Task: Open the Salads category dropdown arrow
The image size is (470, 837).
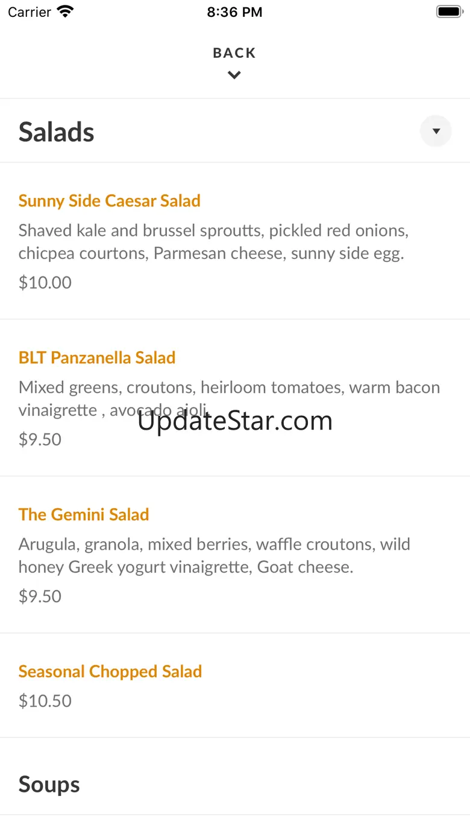Action: (x=436, y=131)
